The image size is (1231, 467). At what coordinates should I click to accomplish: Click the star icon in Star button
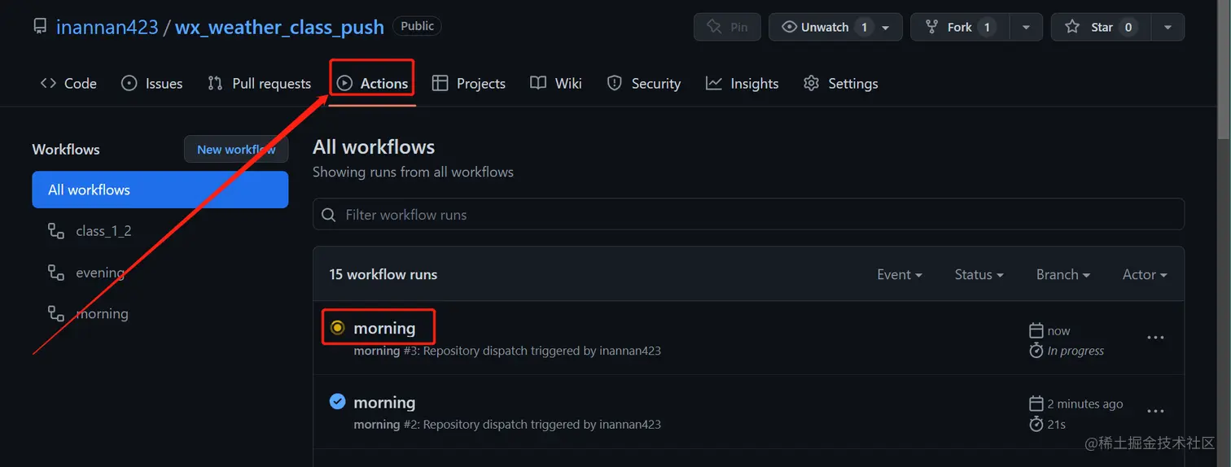pos(1073,27)
